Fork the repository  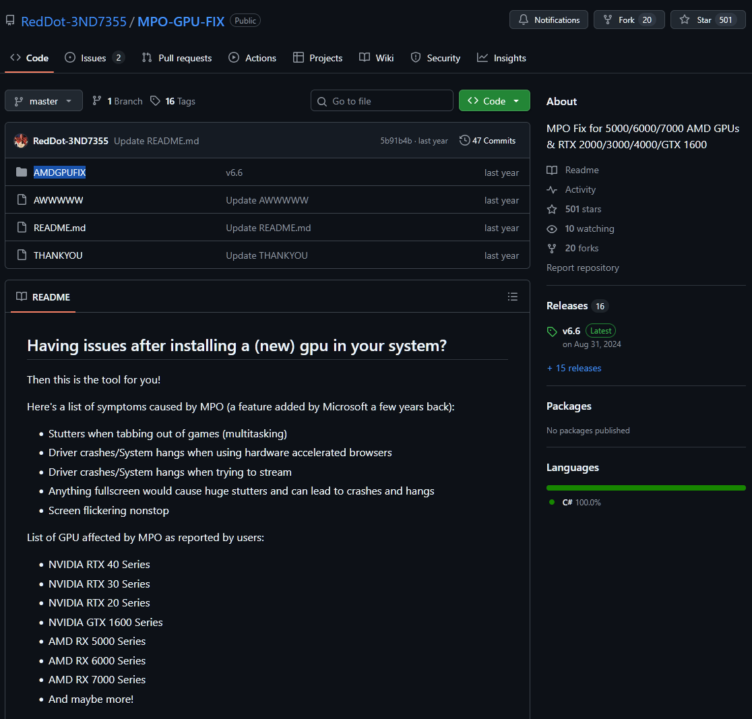[629, 20]
